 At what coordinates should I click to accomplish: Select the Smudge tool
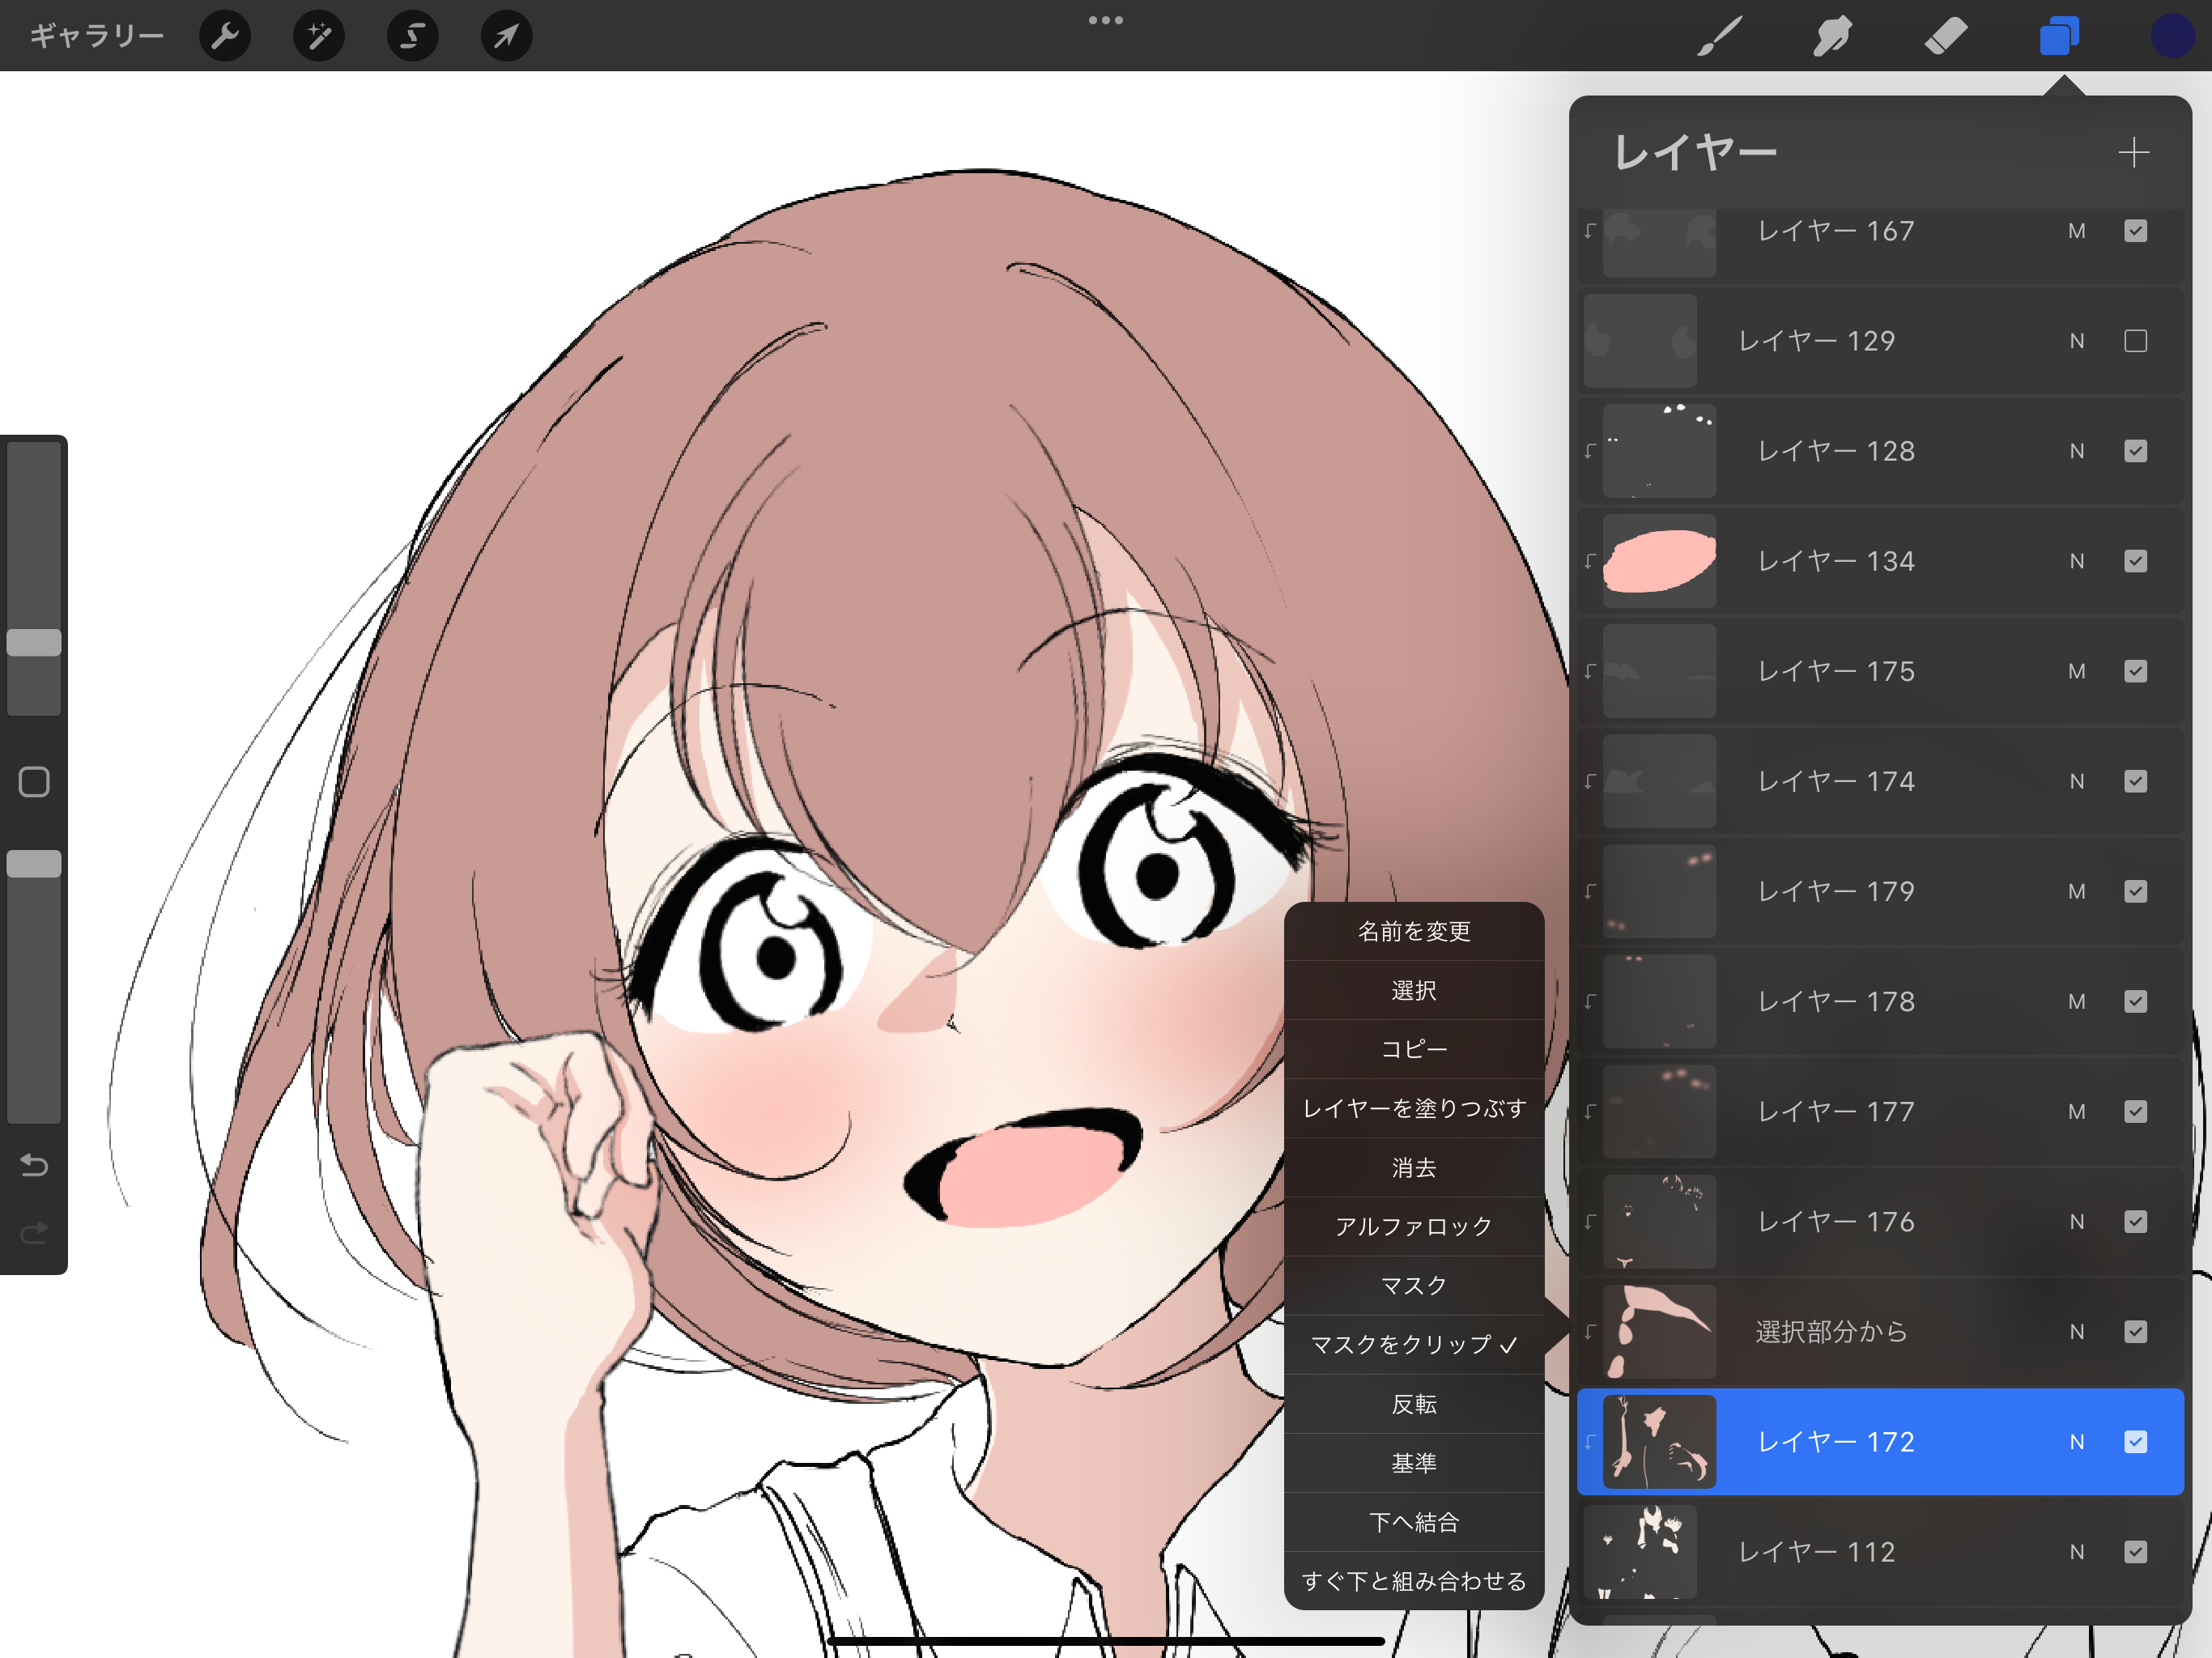click(1832, 36)
